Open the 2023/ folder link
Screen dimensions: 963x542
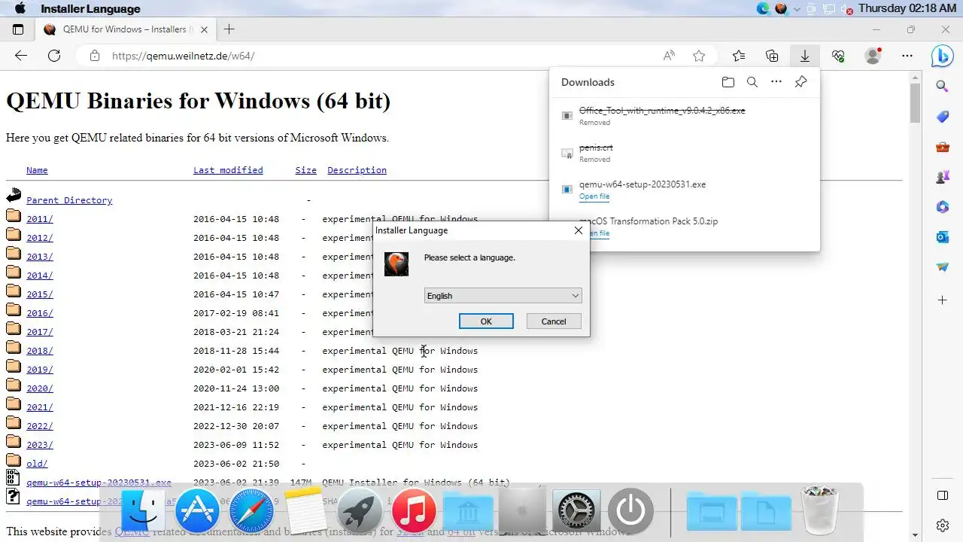(40, 445)
